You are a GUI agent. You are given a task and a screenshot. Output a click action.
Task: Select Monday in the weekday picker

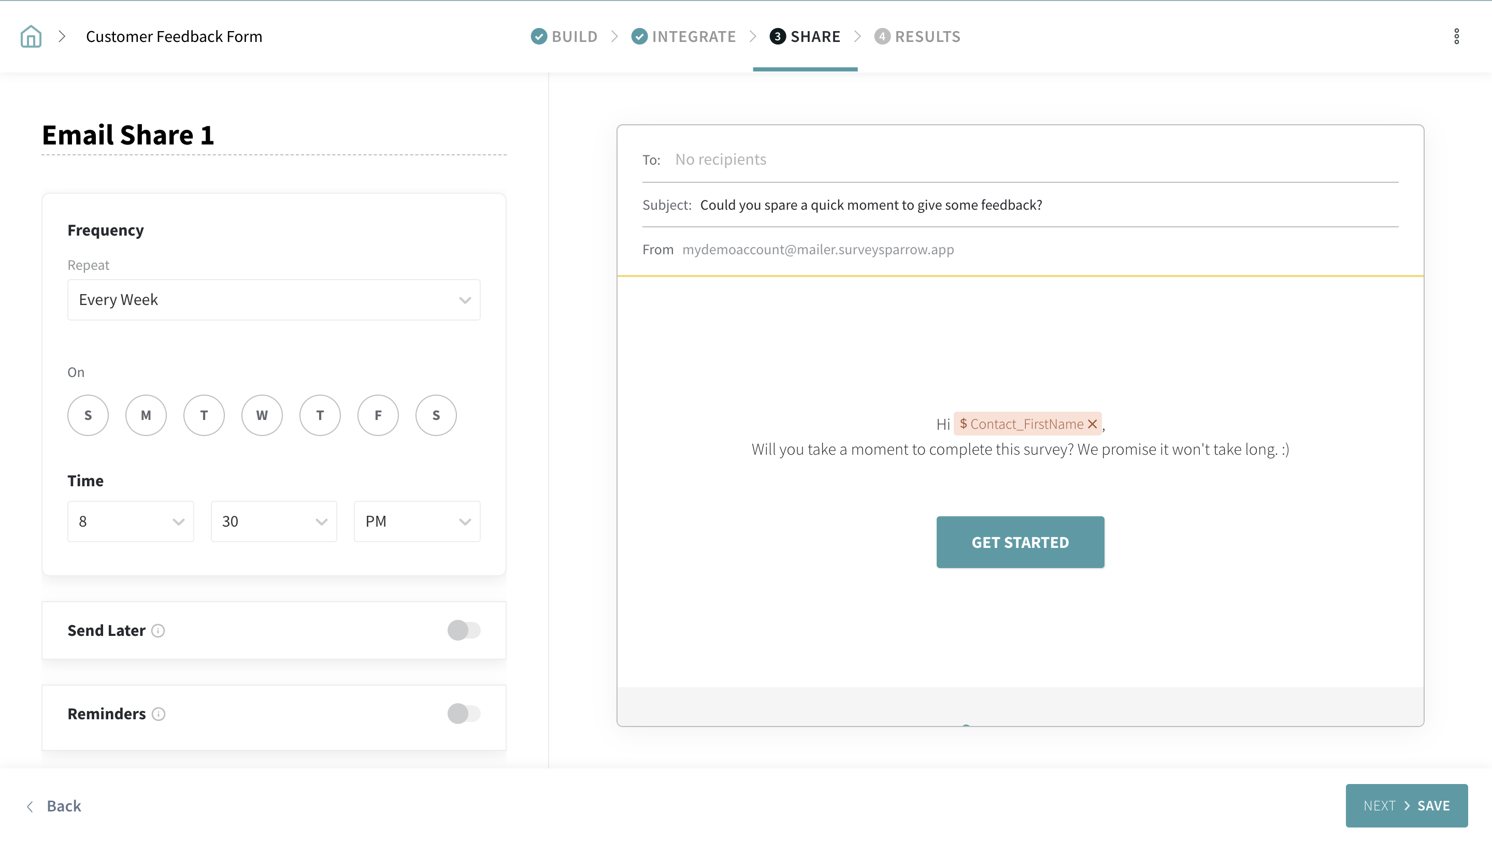[x=146, y=415]
